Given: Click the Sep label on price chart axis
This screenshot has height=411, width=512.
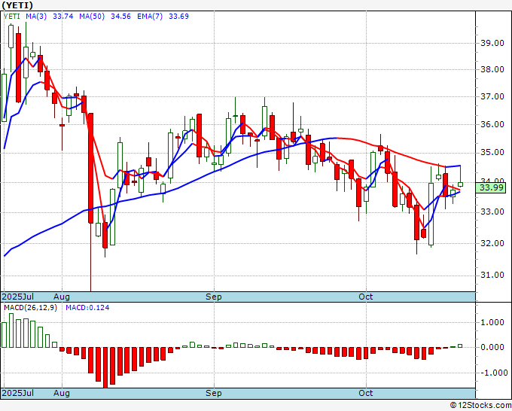Looking at the screenshot, I should 214,297.
